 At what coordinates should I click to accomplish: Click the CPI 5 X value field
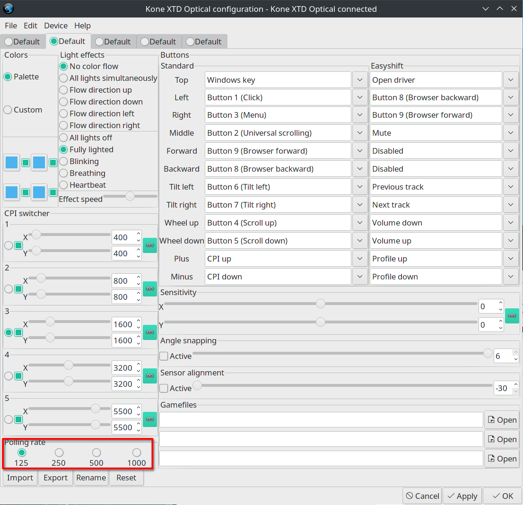pyautogui.click(x=123, y=411)
